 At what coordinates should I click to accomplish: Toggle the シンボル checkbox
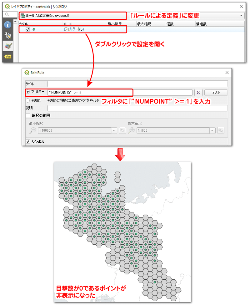[28, 142]
